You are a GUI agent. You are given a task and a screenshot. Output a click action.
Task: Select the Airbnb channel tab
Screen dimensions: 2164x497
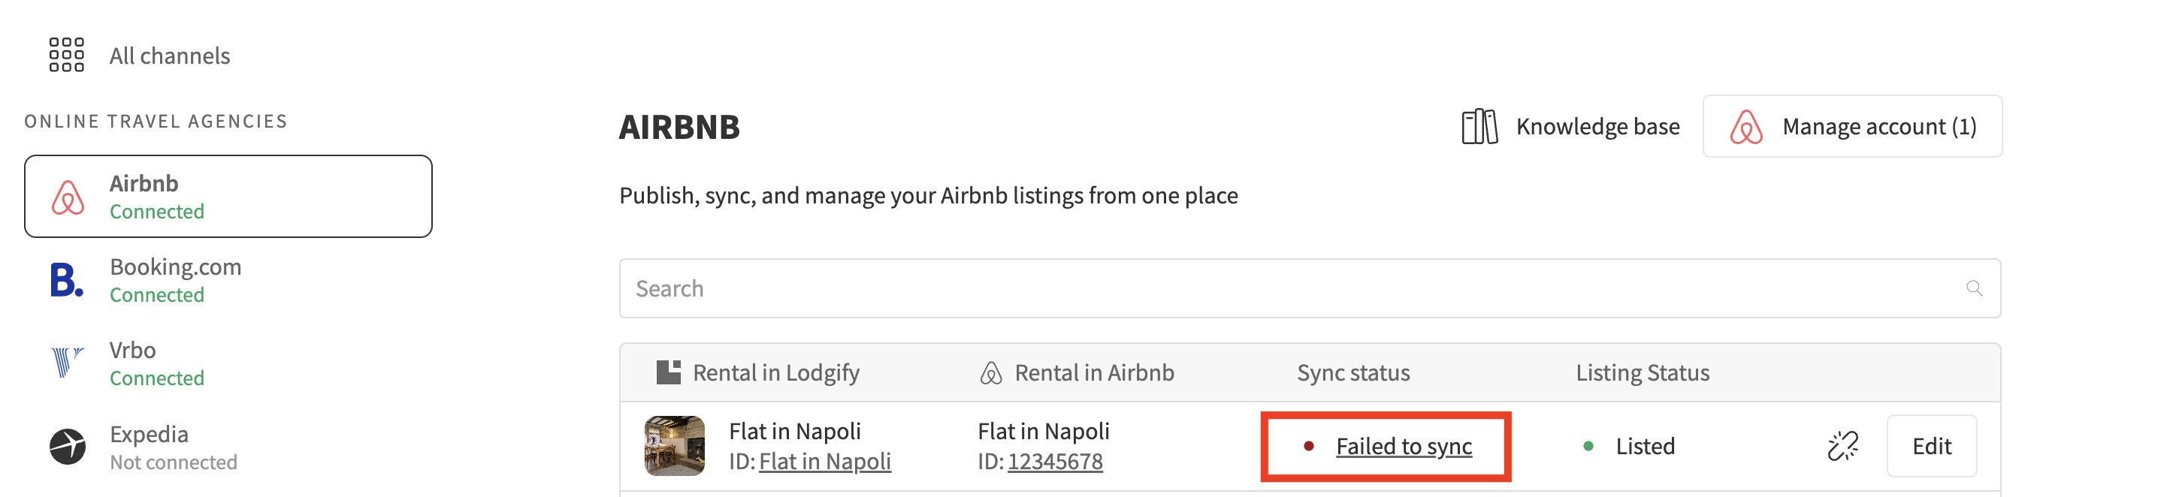[x=228, y=197]
